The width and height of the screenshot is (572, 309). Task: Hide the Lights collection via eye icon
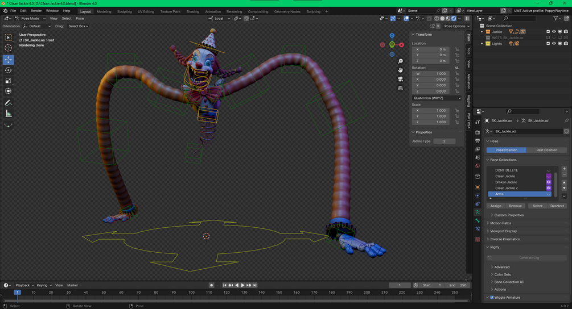coord(554,44)
